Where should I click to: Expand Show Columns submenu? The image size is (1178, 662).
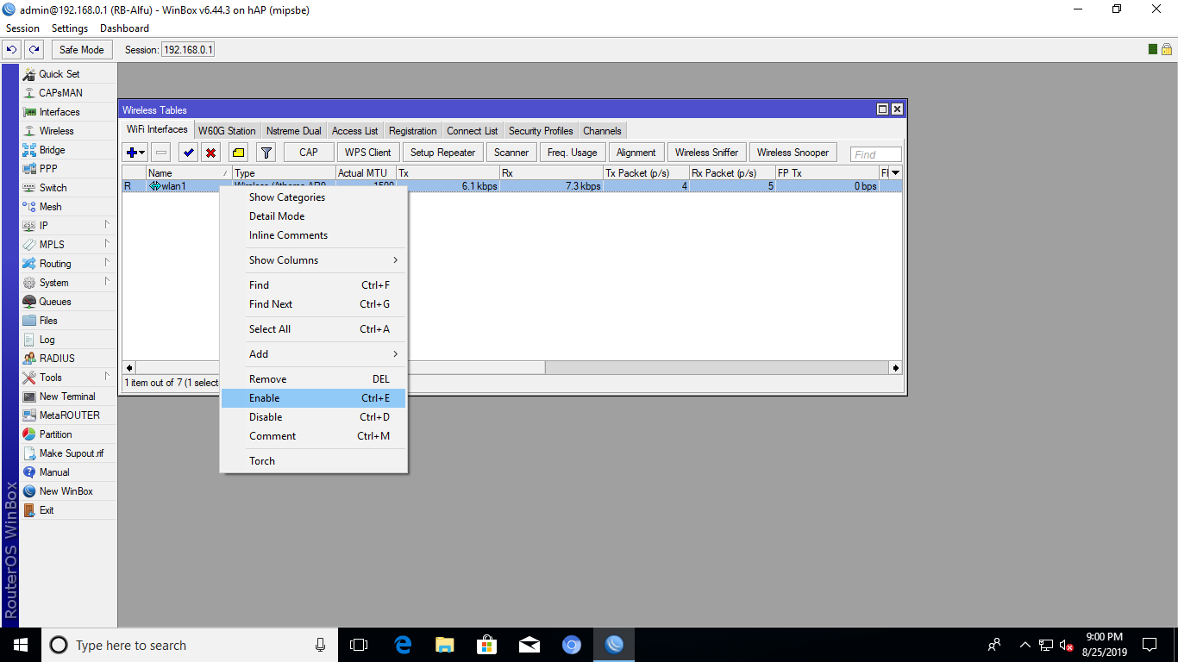tap(313, 260)
